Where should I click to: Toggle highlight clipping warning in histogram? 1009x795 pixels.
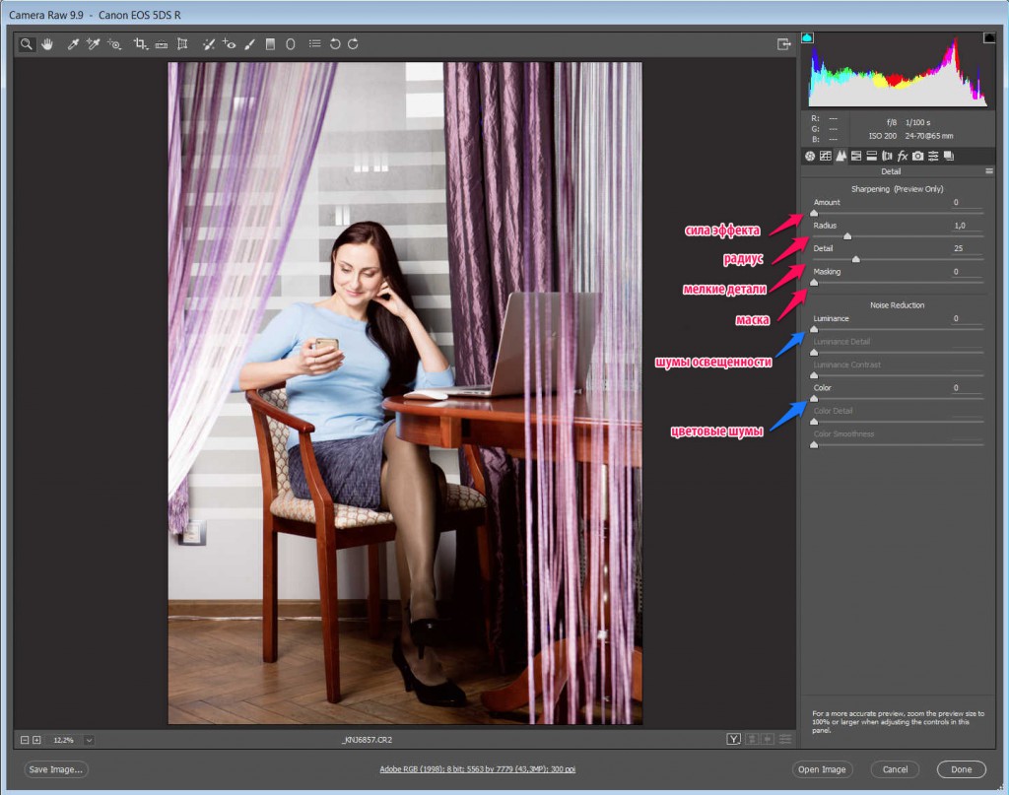point(988,37)
